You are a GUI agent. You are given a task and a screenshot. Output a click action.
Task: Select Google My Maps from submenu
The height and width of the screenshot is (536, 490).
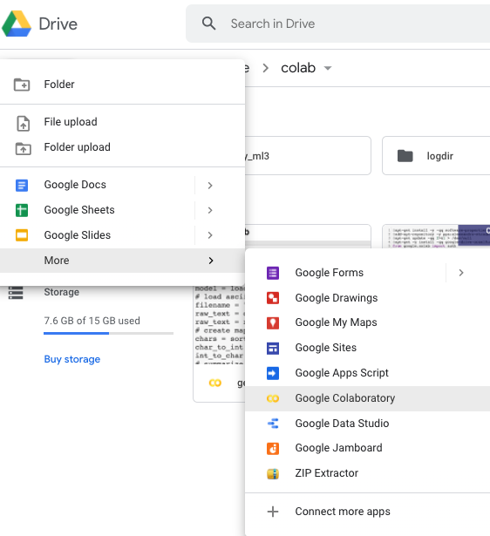(368, 322)
